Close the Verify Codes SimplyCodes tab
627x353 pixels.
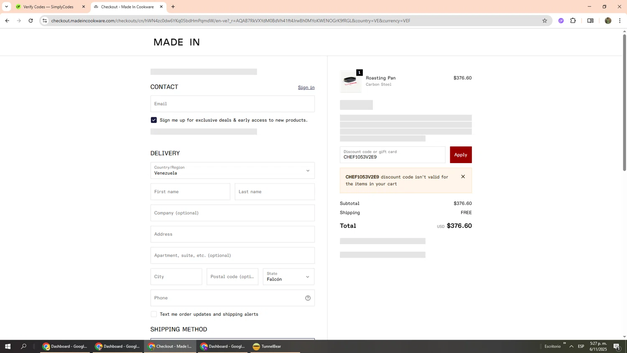84,7
